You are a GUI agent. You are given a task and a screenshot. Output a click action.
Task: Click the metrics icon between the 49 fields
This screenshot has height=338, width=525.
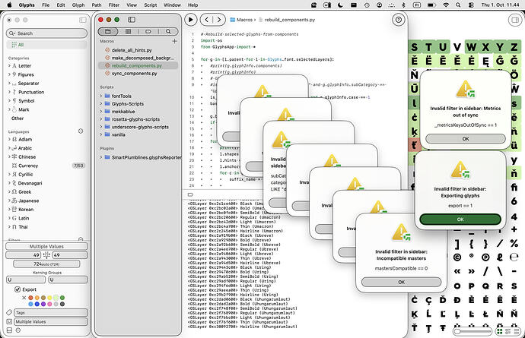point(46,255)
